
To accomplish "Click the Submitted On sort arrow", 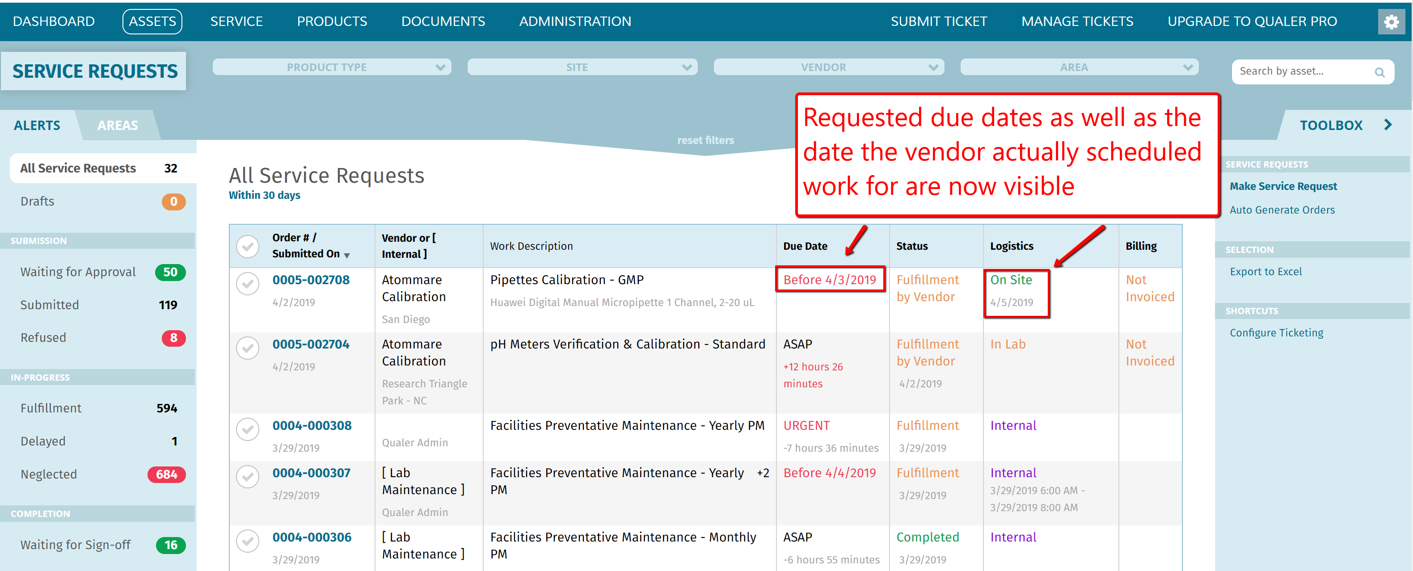I will click(x=347, y=255).
